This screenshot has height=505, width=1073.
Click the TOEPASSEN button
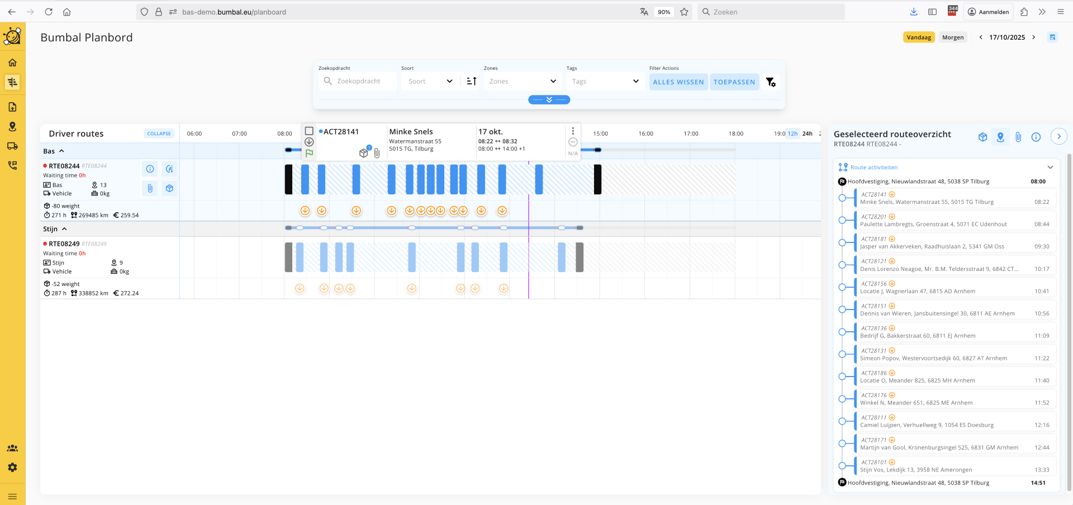(x=734, y=82)
